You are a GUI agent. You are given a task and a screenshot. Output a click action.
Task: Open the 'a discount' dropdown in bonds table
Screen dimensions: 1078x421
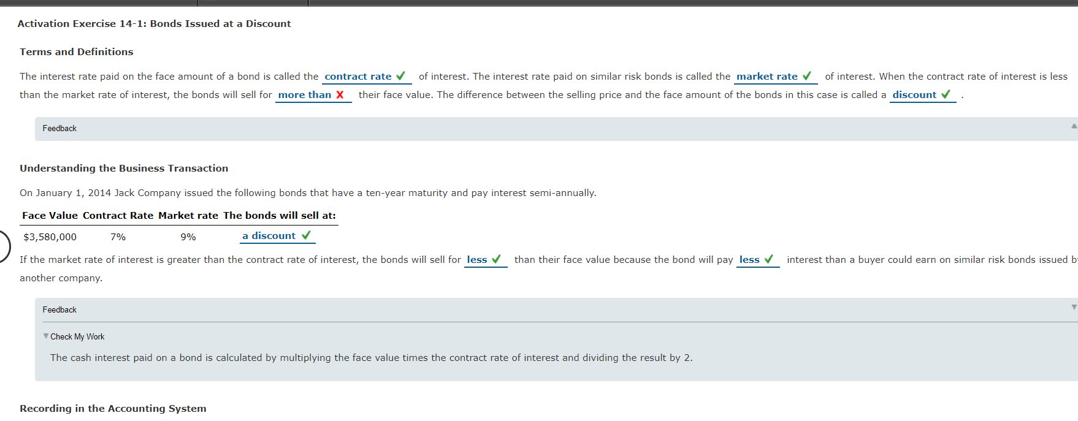(277, 236)
